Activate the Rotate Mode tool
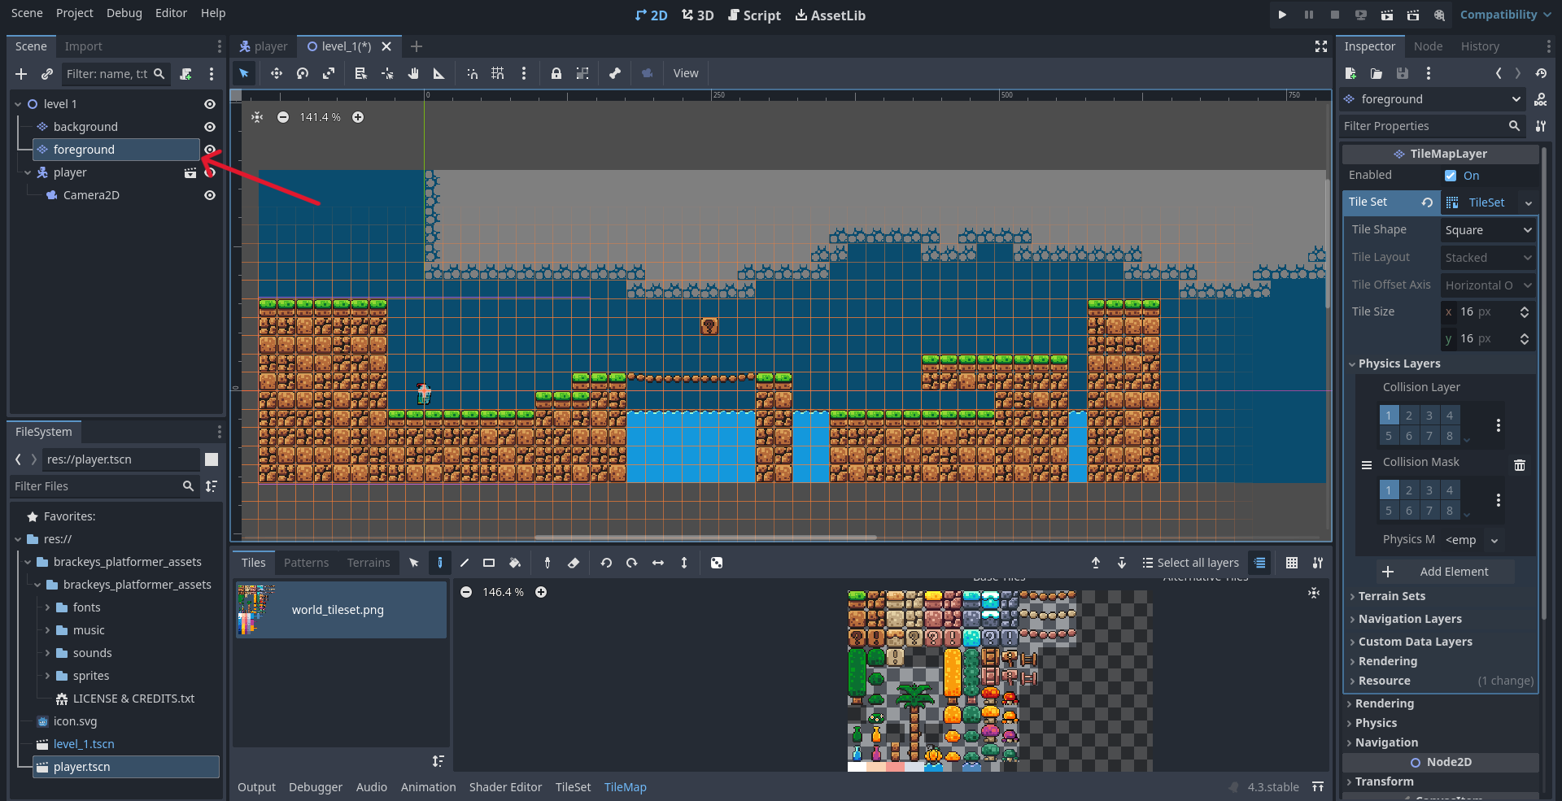The width and height of the screenshot is (1562, 801). point(303,73)
